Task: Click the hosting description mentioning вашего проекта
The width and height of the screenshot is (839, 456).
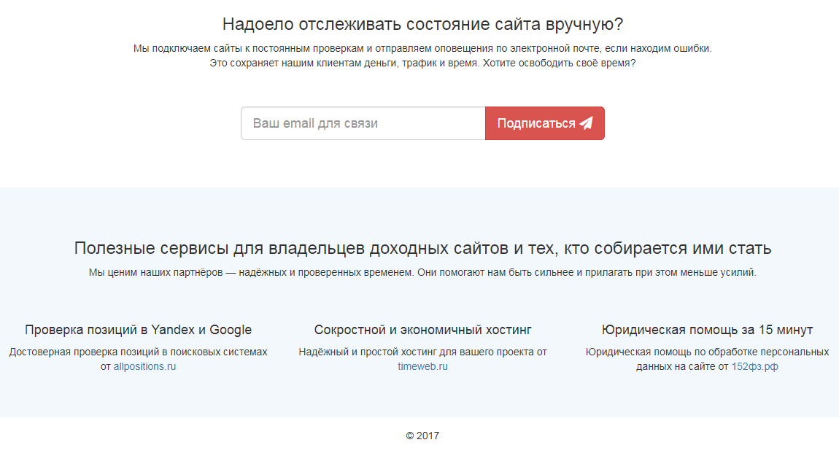Action: [423, 352]
